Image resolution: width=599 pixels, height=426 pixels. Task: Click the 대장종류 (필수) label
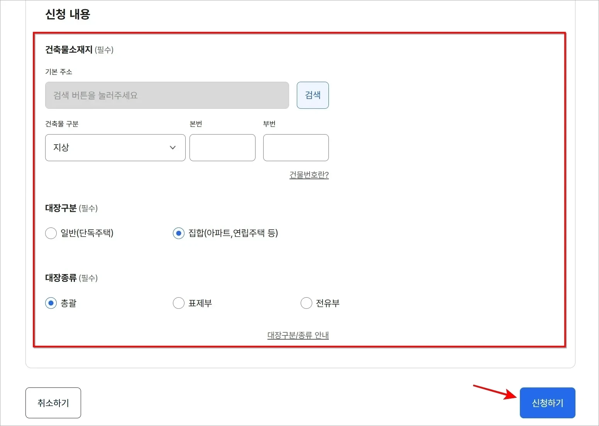pos(71,278)
